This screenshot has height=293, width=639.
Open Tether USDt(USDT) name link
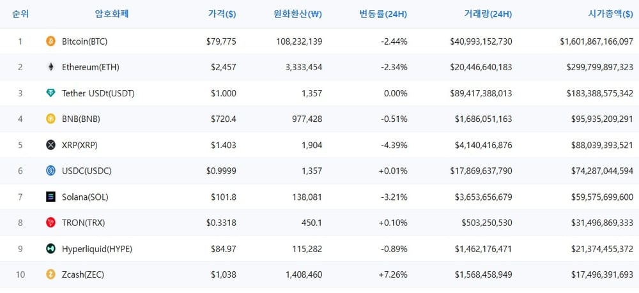click(98, 94)
